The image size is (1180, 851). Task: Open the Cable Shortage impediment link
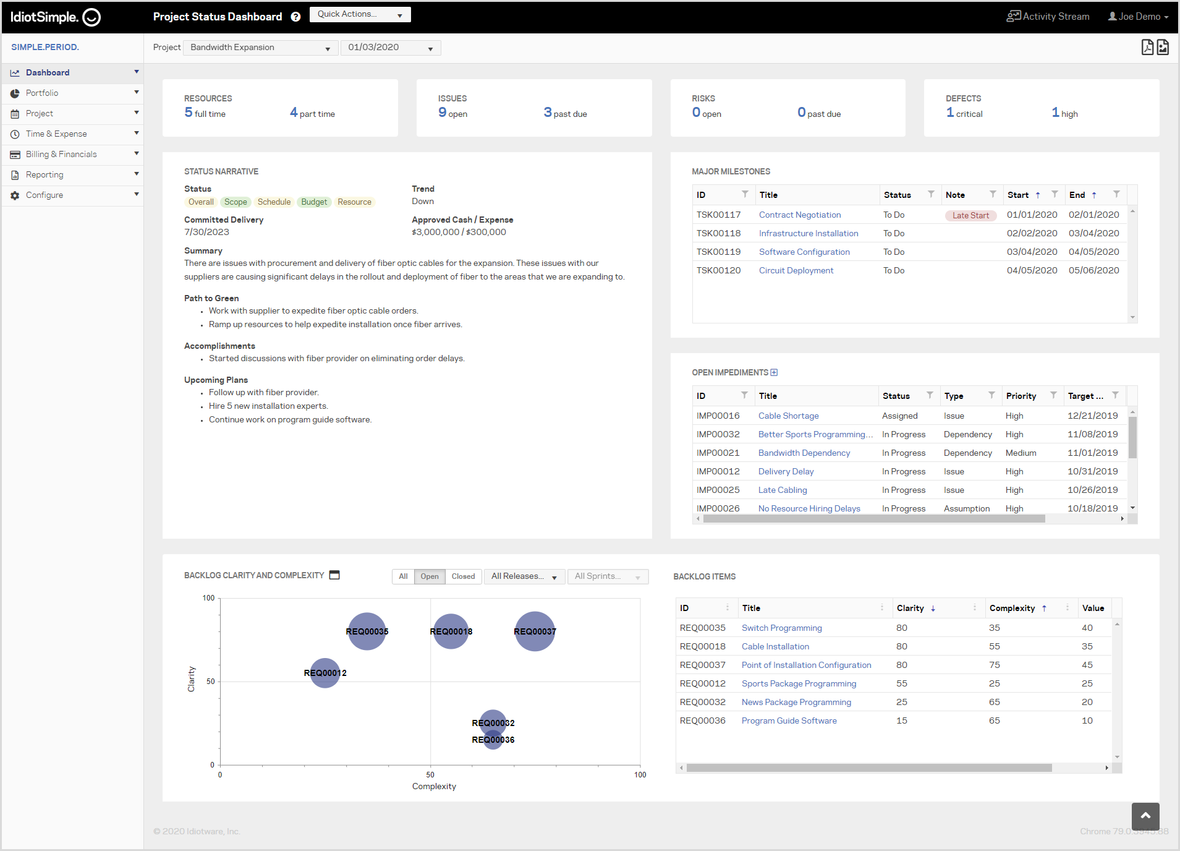coord(788,416)
